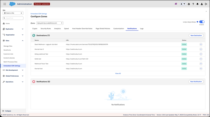Open Storefronts in sidebar
The width and height of the screenshot is (210, 117).
(x=7, y=50)
